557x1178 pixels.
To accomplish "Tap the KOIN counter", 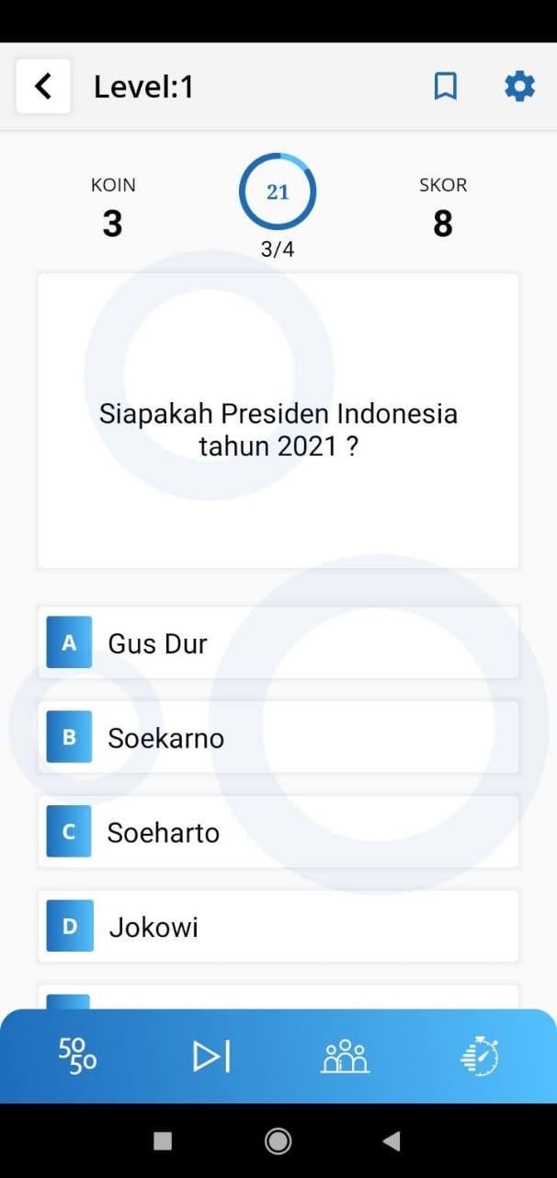I will (112, 208).
